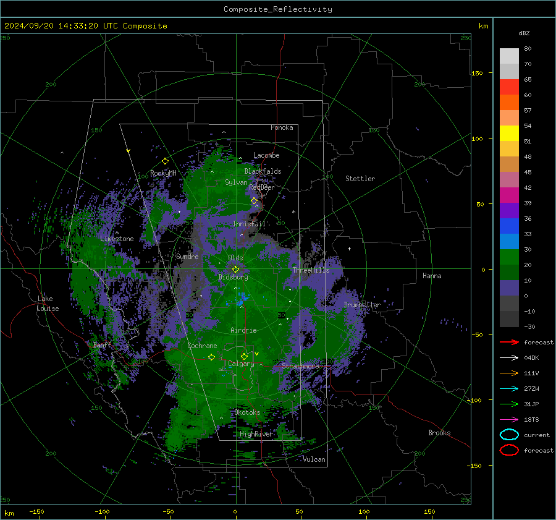The width and height of the screenshot is (556, 520).
Task: Click the yellow diamond marker at Olds-Didsbury
Action: click(235, 270)
